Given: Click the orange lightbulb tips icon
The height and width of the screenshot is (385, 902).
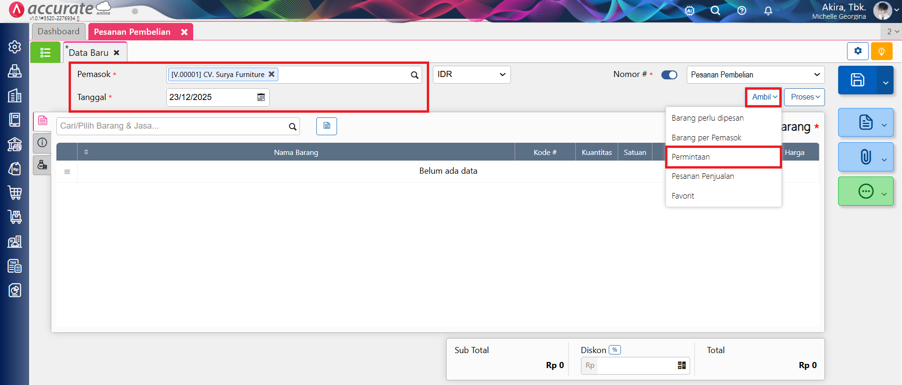Looking at the screenshot, I should (x=881, y=51).
